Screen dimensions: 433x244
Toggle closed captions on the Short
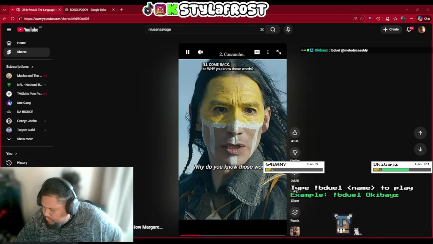click(257, 52)
